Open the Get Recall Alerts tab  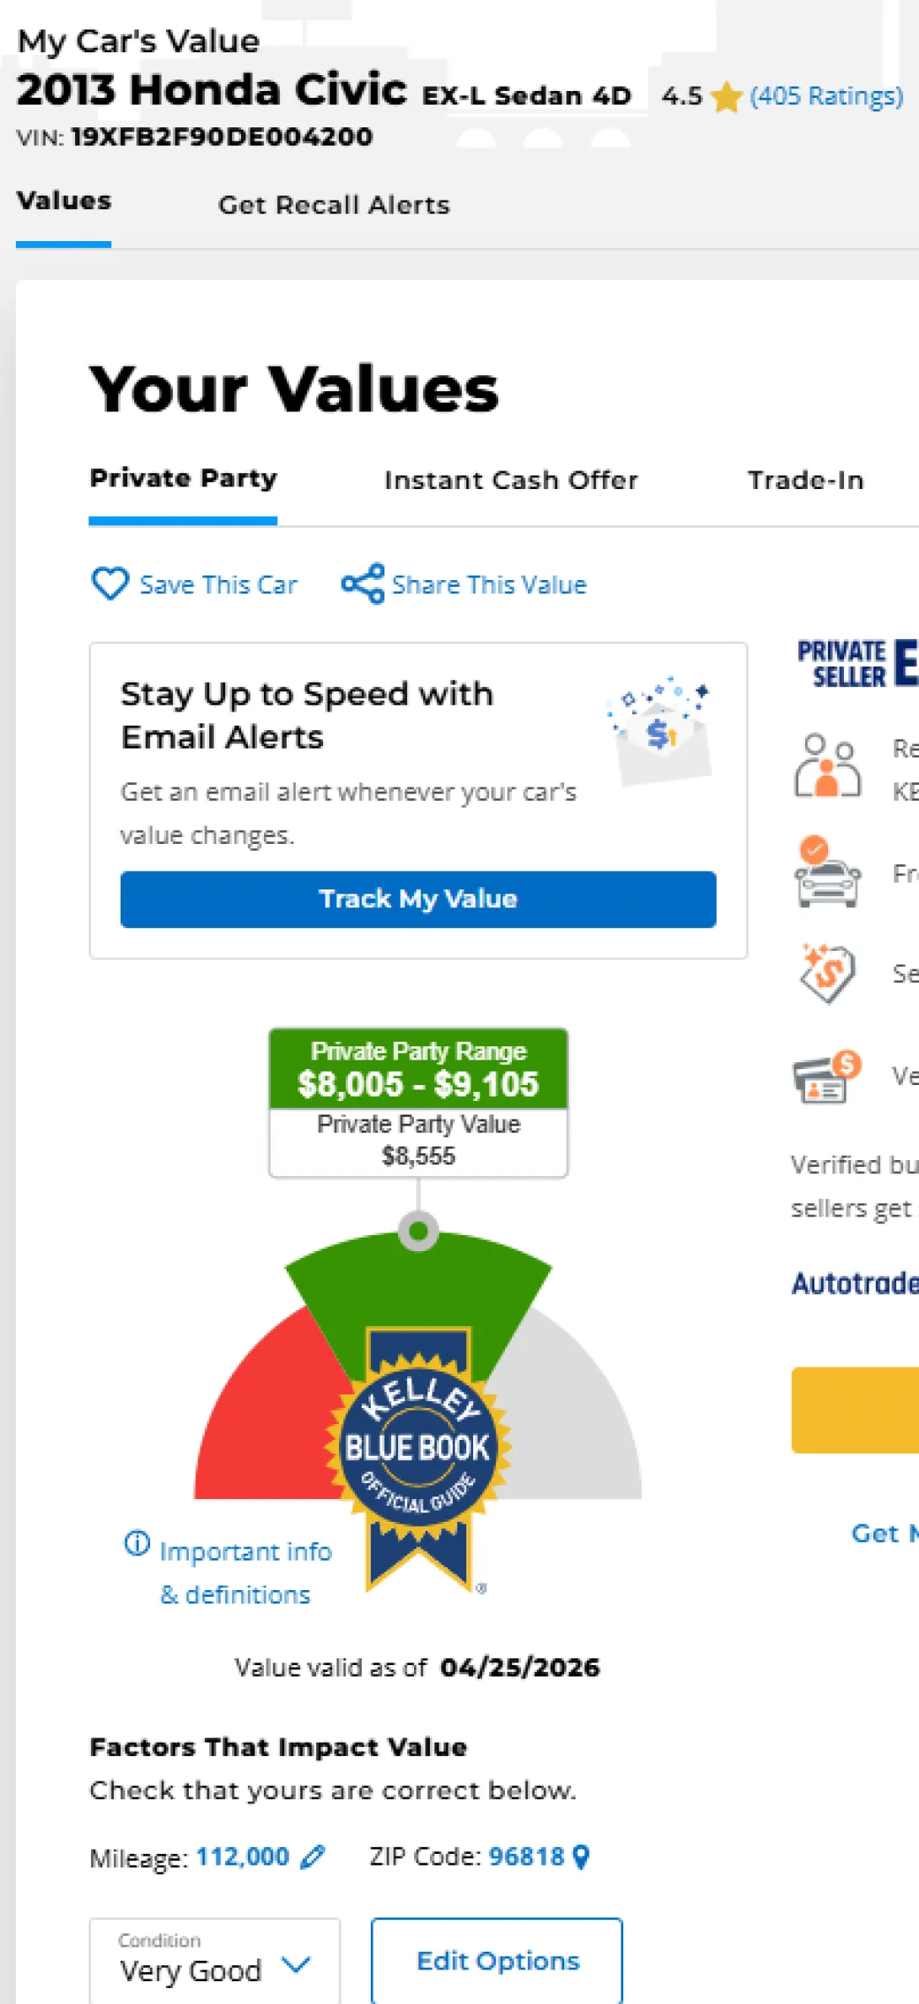[x=334, y=205]
